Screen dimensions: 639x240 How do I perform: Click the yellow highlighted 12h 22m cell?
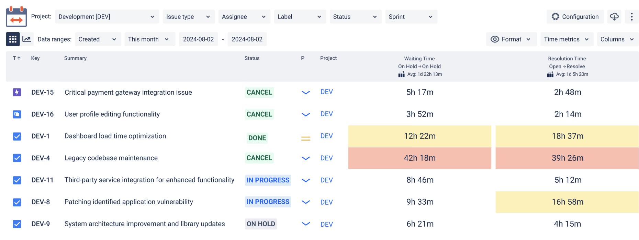pyautogui.click(x=419, y=136)
